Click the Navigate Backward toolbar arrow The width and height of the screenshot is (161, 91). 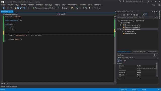click(4, 8)
